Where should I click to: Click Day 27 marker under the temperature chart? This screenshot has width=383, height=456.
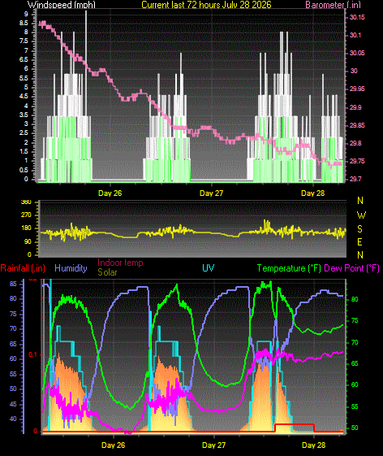tap(213, 445)
